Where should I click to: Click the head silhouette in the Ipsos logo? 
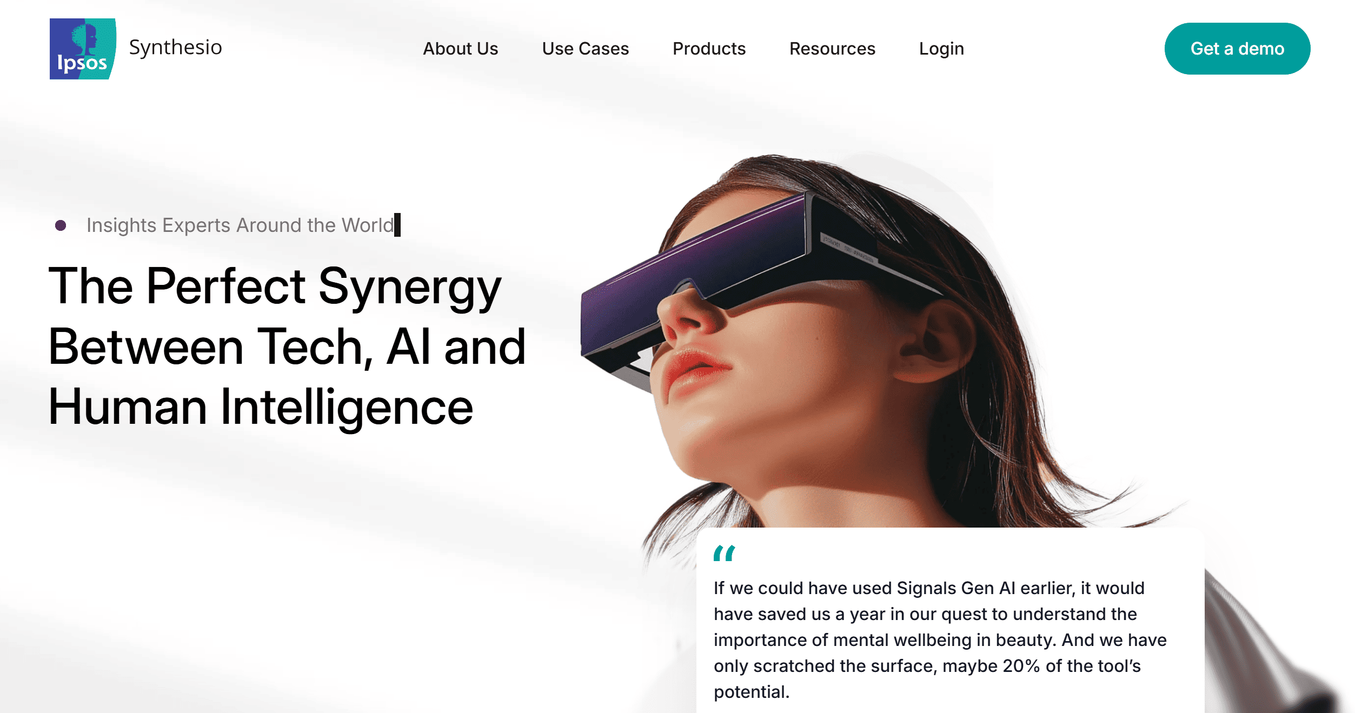[85, 38]
